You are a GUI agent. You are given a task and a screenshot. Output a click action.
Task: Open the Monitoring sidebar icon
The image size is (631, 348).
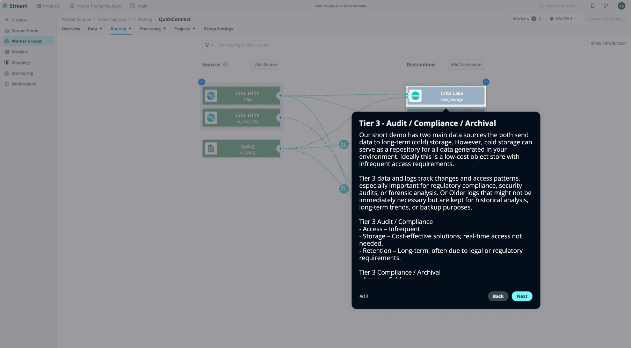(x=7, y=73)
